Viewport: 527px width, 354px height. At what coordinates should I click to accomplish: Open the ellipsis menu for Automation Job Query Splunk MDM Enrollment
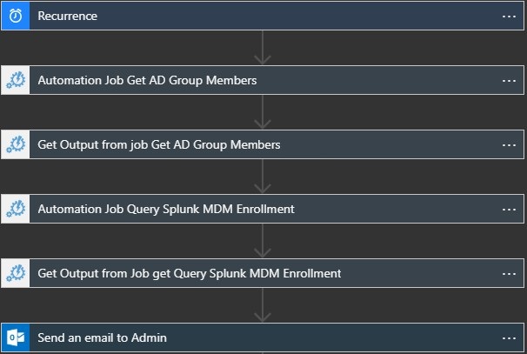pos(509,209)
